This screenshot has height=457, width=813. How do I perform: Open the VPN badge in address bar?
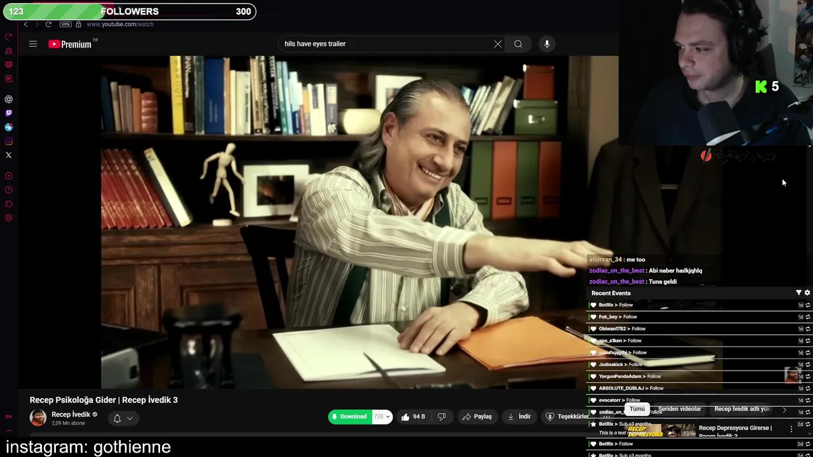(x=65, y=24)
